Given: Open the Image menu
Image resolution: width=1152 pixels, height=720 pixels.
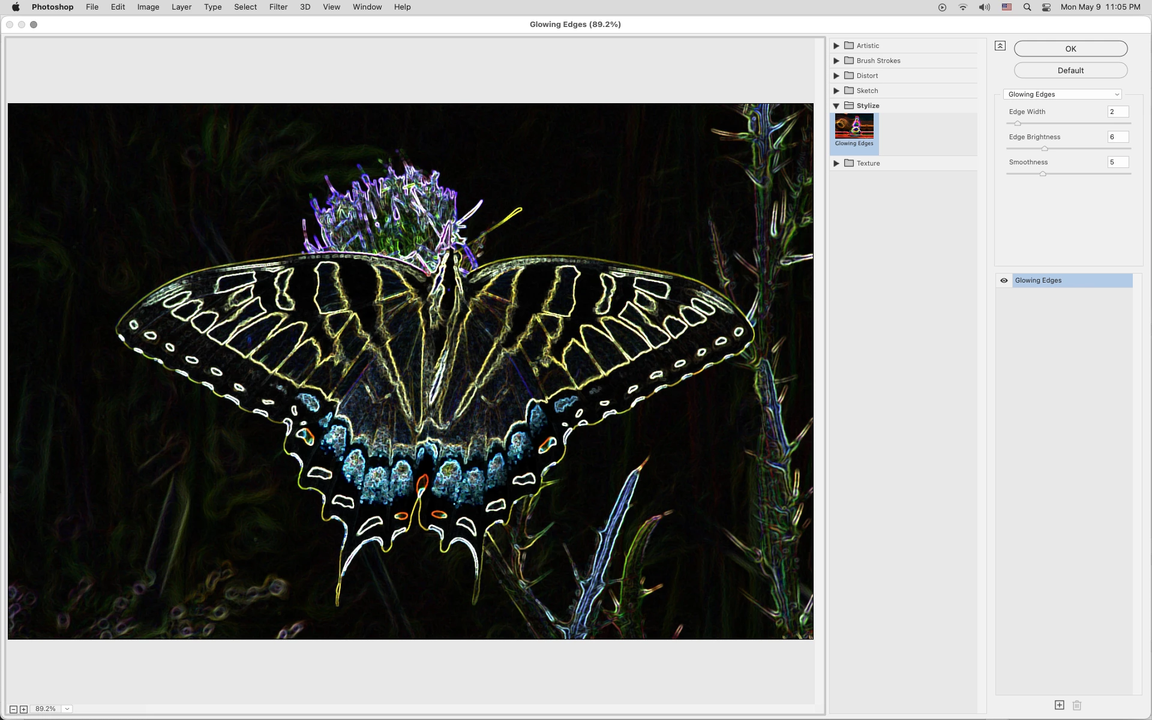Looking at the screenshot, I should (x=148, y=7).
